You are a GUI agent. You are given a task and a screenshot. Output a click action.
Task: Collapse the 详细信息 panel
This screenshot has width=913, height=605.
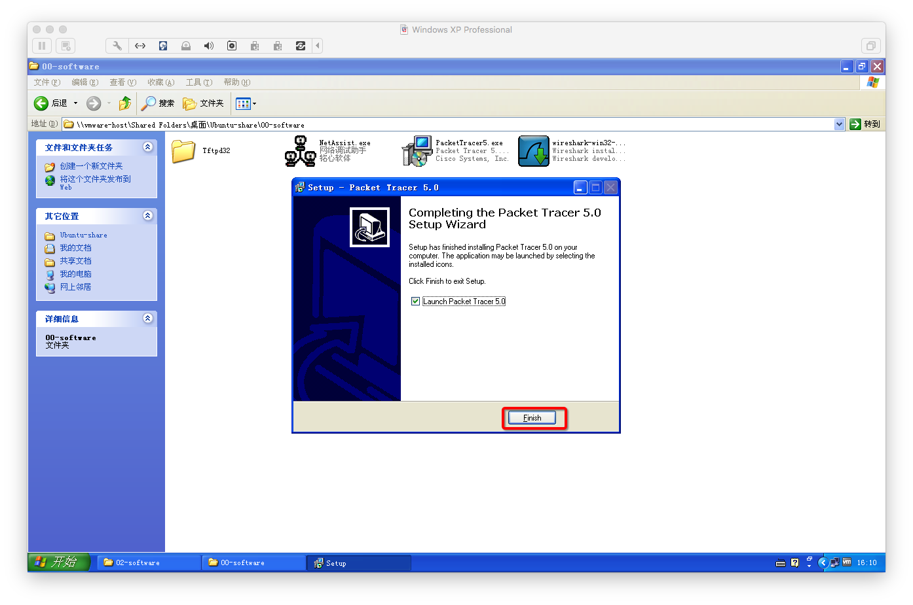(x=148, y=319)
